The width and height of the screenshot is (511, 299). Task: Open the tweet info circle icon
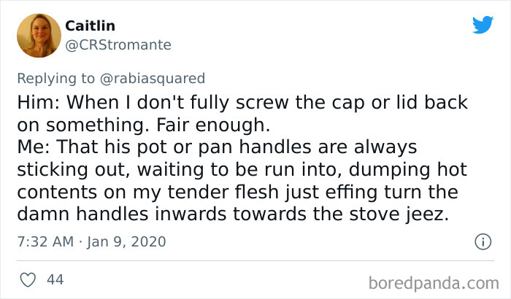481,241
